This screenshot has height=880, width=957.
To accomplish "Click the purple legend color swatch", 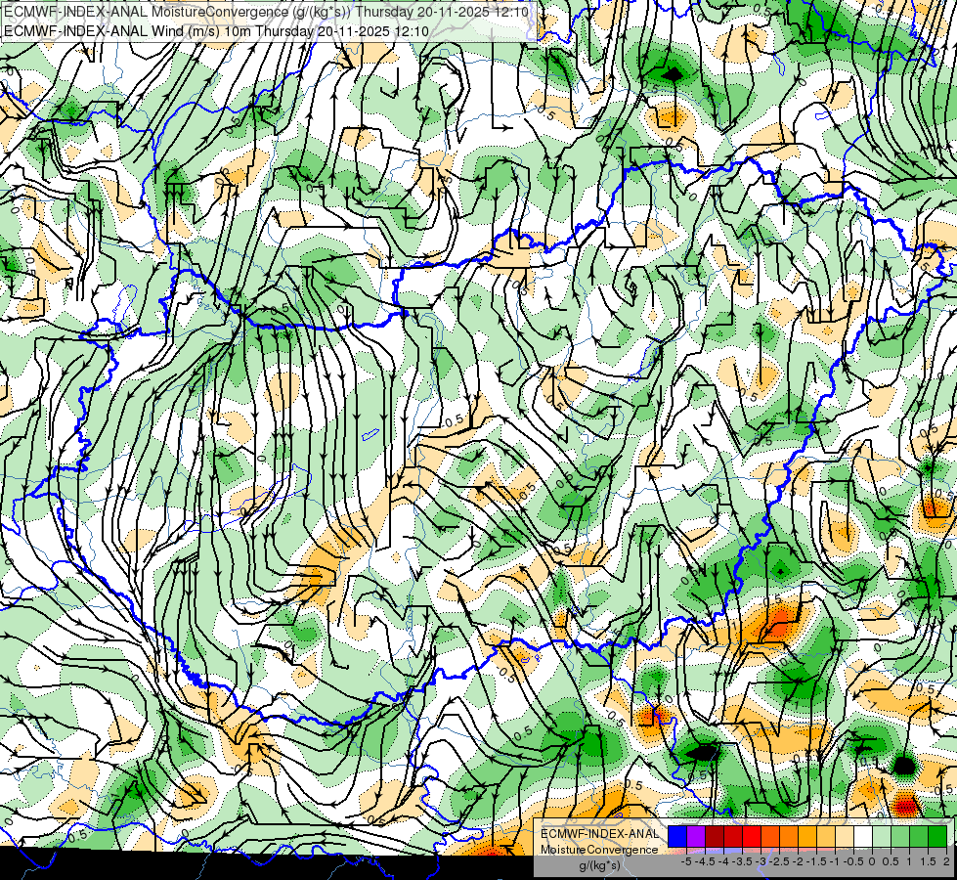I will pyautogui.click(x=696, y=837).
